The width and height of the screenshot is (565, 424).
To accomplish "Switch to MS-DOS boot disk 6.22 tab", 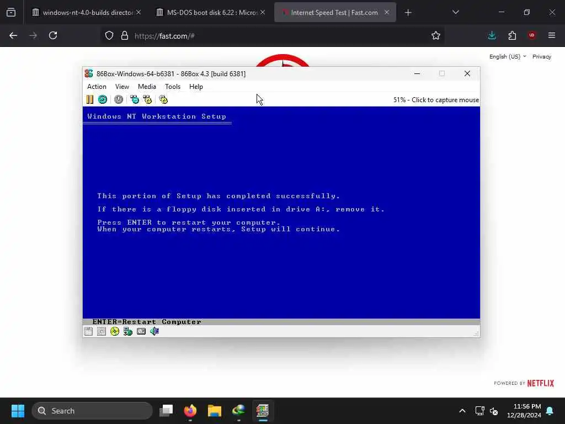I will 211,13.
